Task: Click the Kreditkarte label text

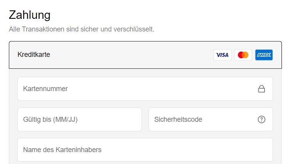Action: pos(34,55)
